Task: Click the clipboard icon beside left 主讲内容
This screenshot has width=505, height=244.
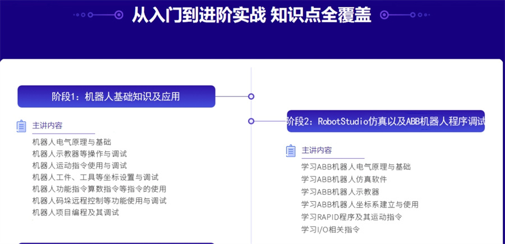Action: click(x=21, y=126)
